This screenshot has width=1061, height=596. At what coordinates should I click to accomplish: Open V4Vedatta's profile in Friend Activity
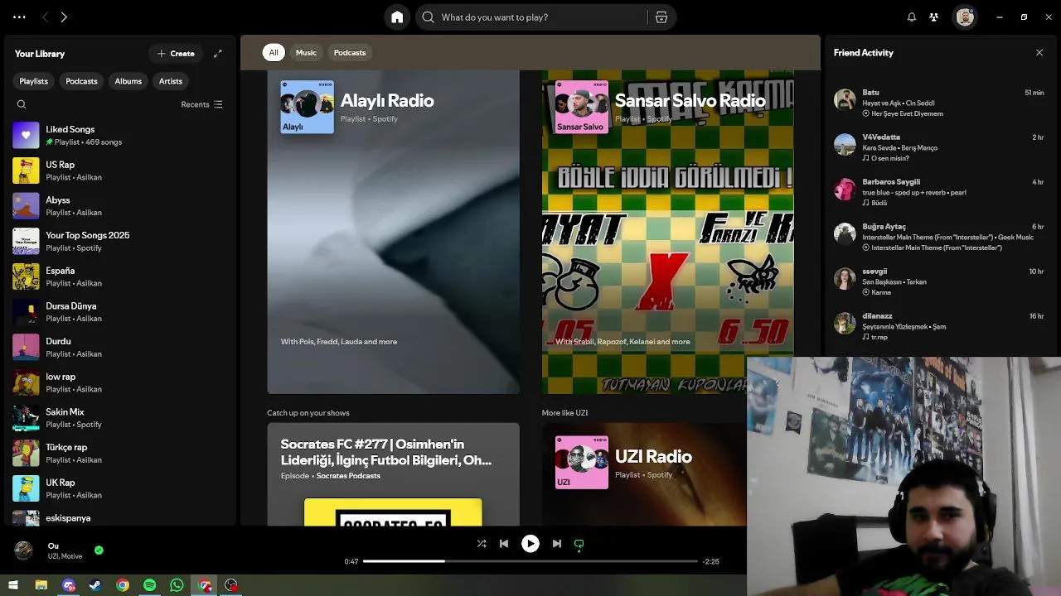881,137
